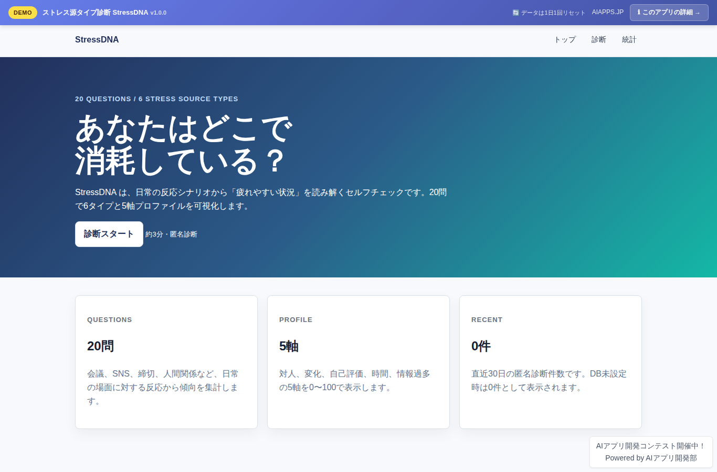This screenshot has width=717, height=472.
Task: Click the PROFILE card label
Action: (296, 320)
